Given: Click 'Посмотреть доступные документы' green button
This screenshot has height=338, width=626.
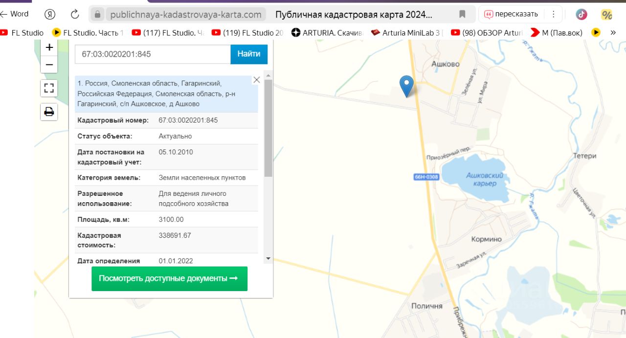Looking at the screenshot, I should click(169, 278).
